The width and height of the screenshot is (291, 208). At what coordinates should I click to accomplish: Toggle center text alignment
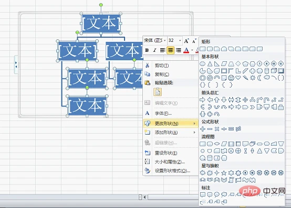point(170,50)
